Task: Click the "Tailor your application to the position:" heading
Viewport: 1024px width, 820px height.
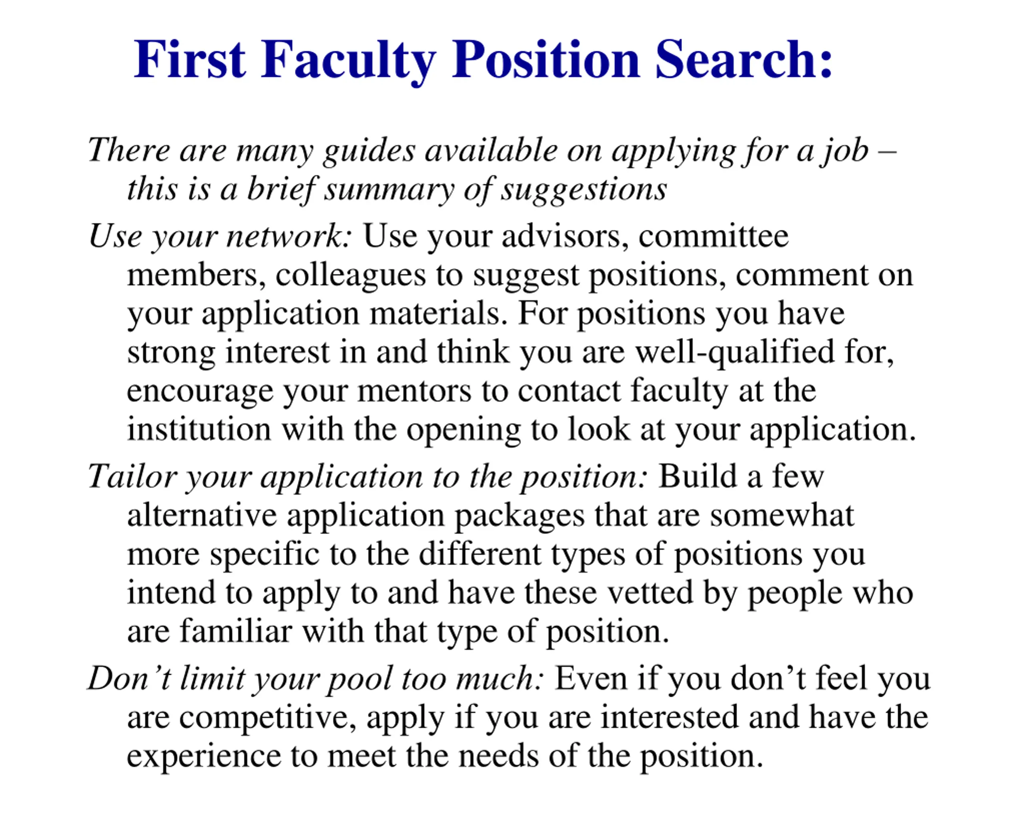Action: pyautogui.click(x=368, y=476)
